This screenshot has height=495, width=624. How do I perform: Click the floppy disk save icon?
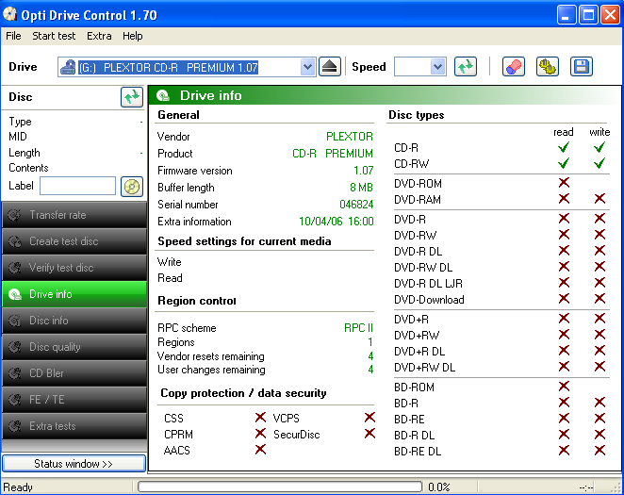tap(581, 67)
